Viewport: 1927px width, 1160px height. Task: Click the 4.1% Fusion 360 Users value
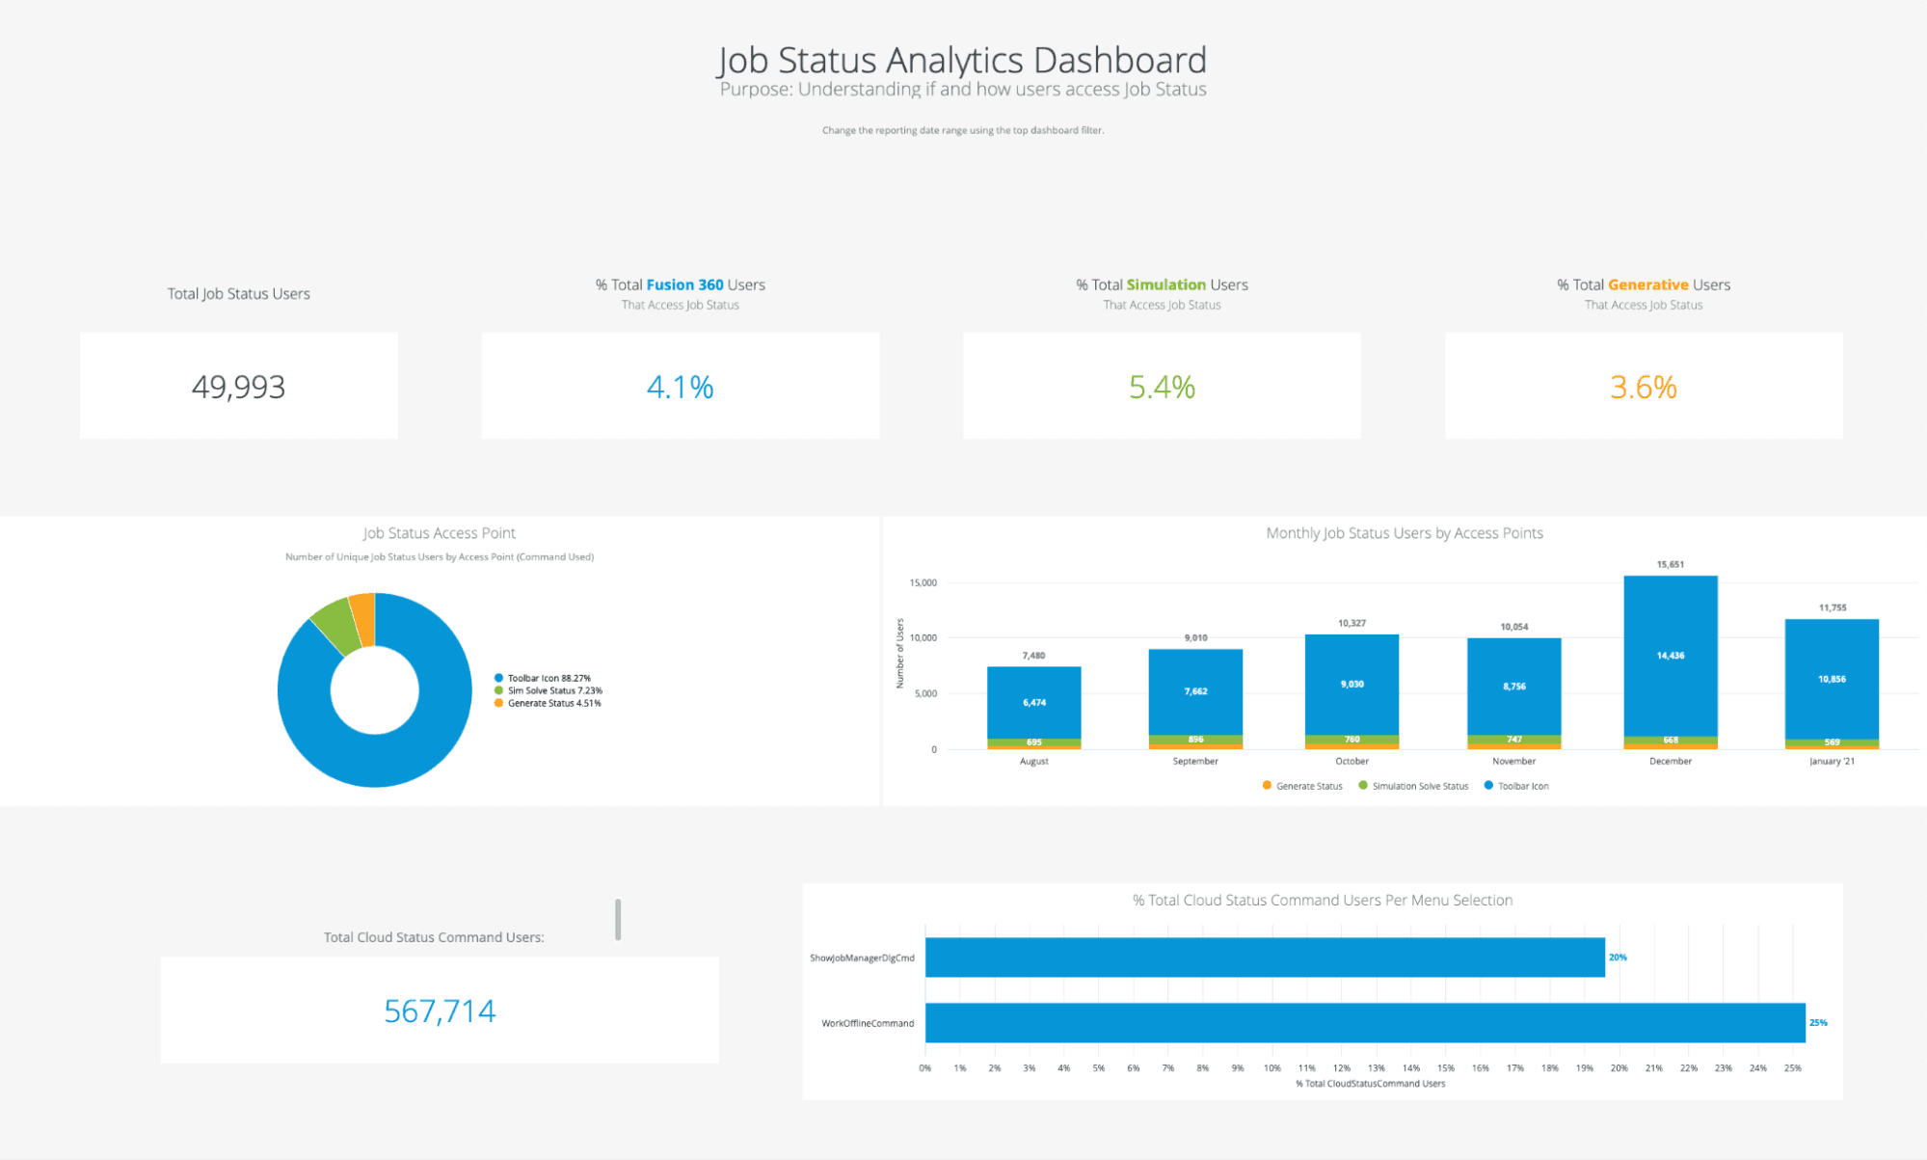[x=680, y=386]
